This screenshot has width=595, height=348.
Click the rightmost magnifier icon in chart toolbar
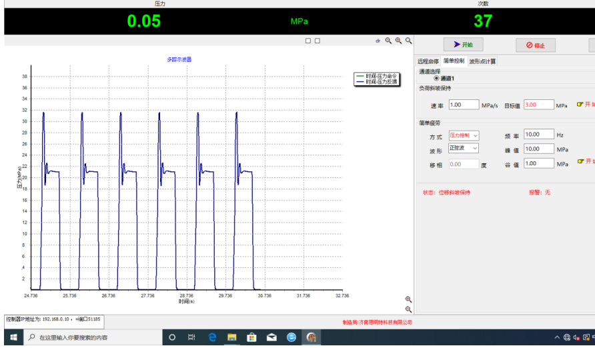click(x=409, y=41)
